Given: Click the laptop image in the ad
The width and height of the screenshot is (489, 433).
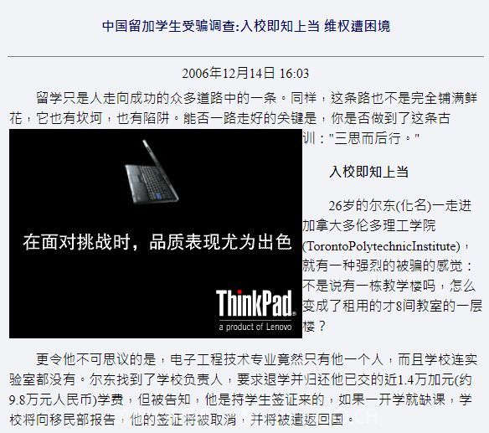Looking at the screenshot, I should click(x=152, y=172).
